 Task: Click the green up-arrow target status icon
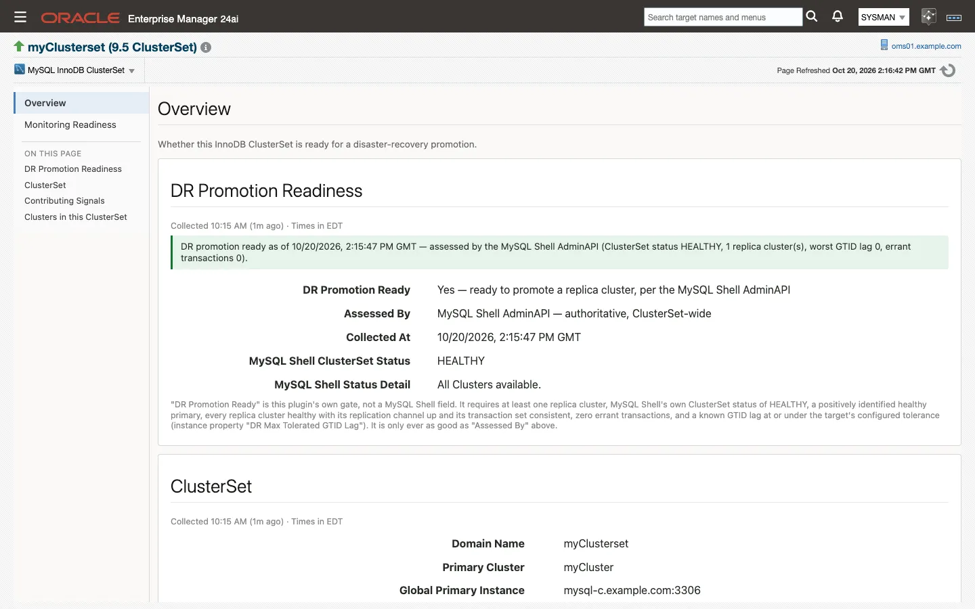pos(19,46)
